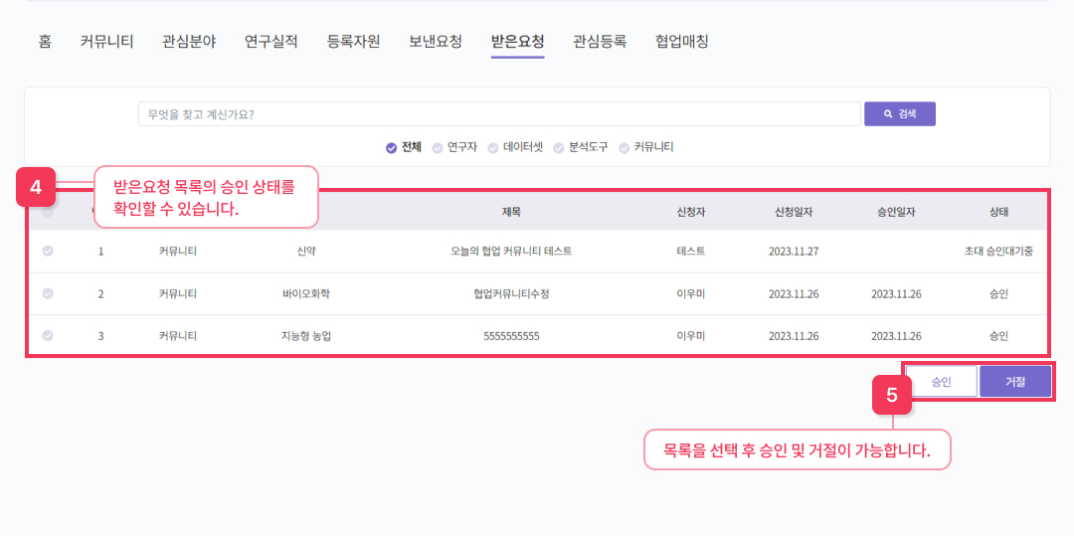Select the 연구자 filter option
1074x537 pixels.
454,147
